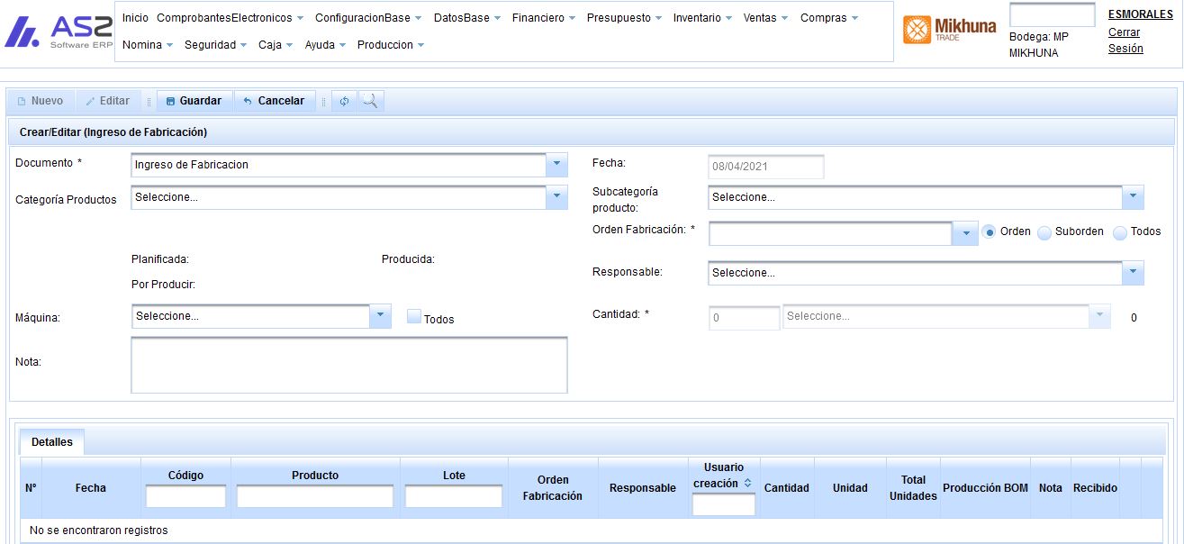Click the Cancelar undo arrow icon
Screen dimensions: 1184x544
pyautogui.click(x=247, y=101)
